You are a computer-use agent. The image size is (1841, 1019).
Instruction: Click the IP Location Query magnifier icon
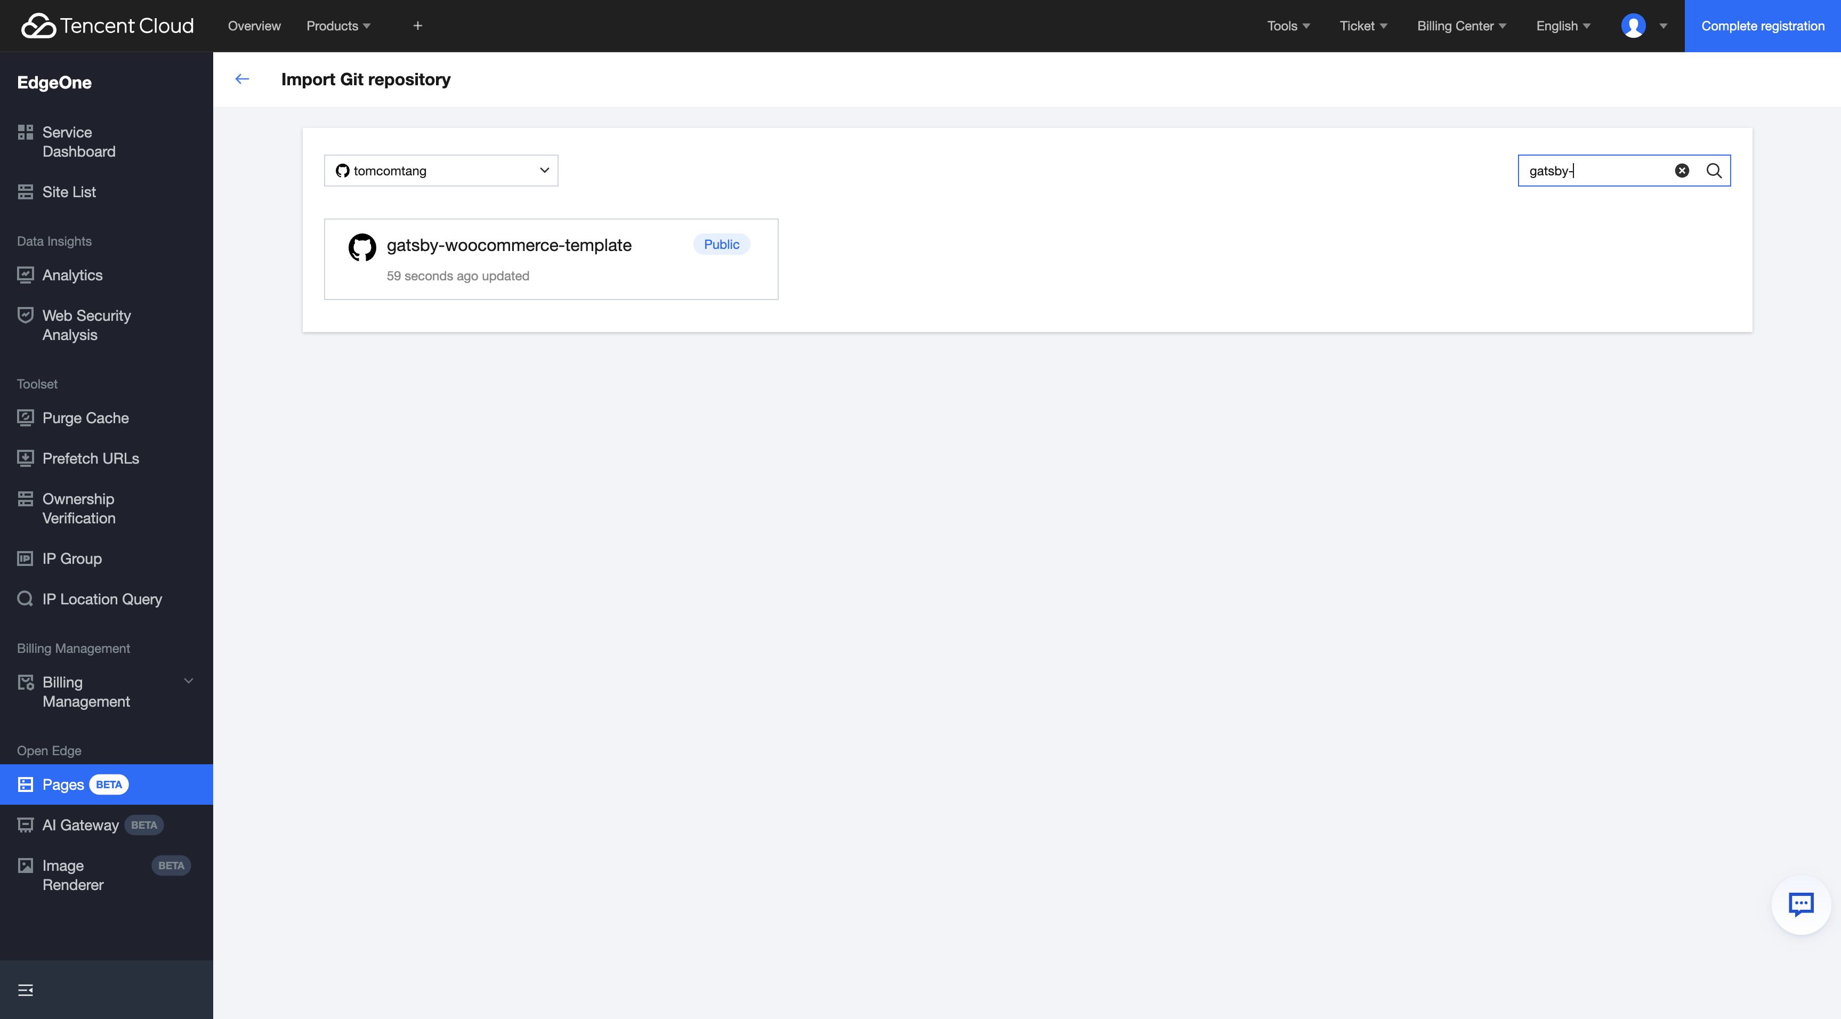tap(25, 598)
